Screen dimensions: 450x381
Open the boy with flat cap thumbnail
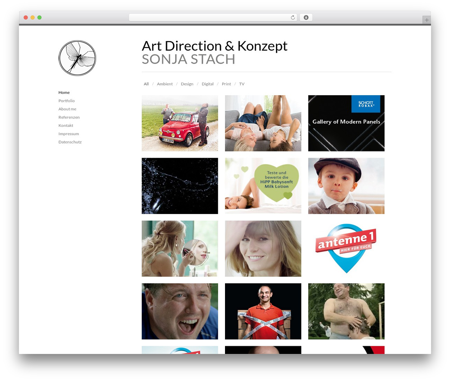coord(346,186)
